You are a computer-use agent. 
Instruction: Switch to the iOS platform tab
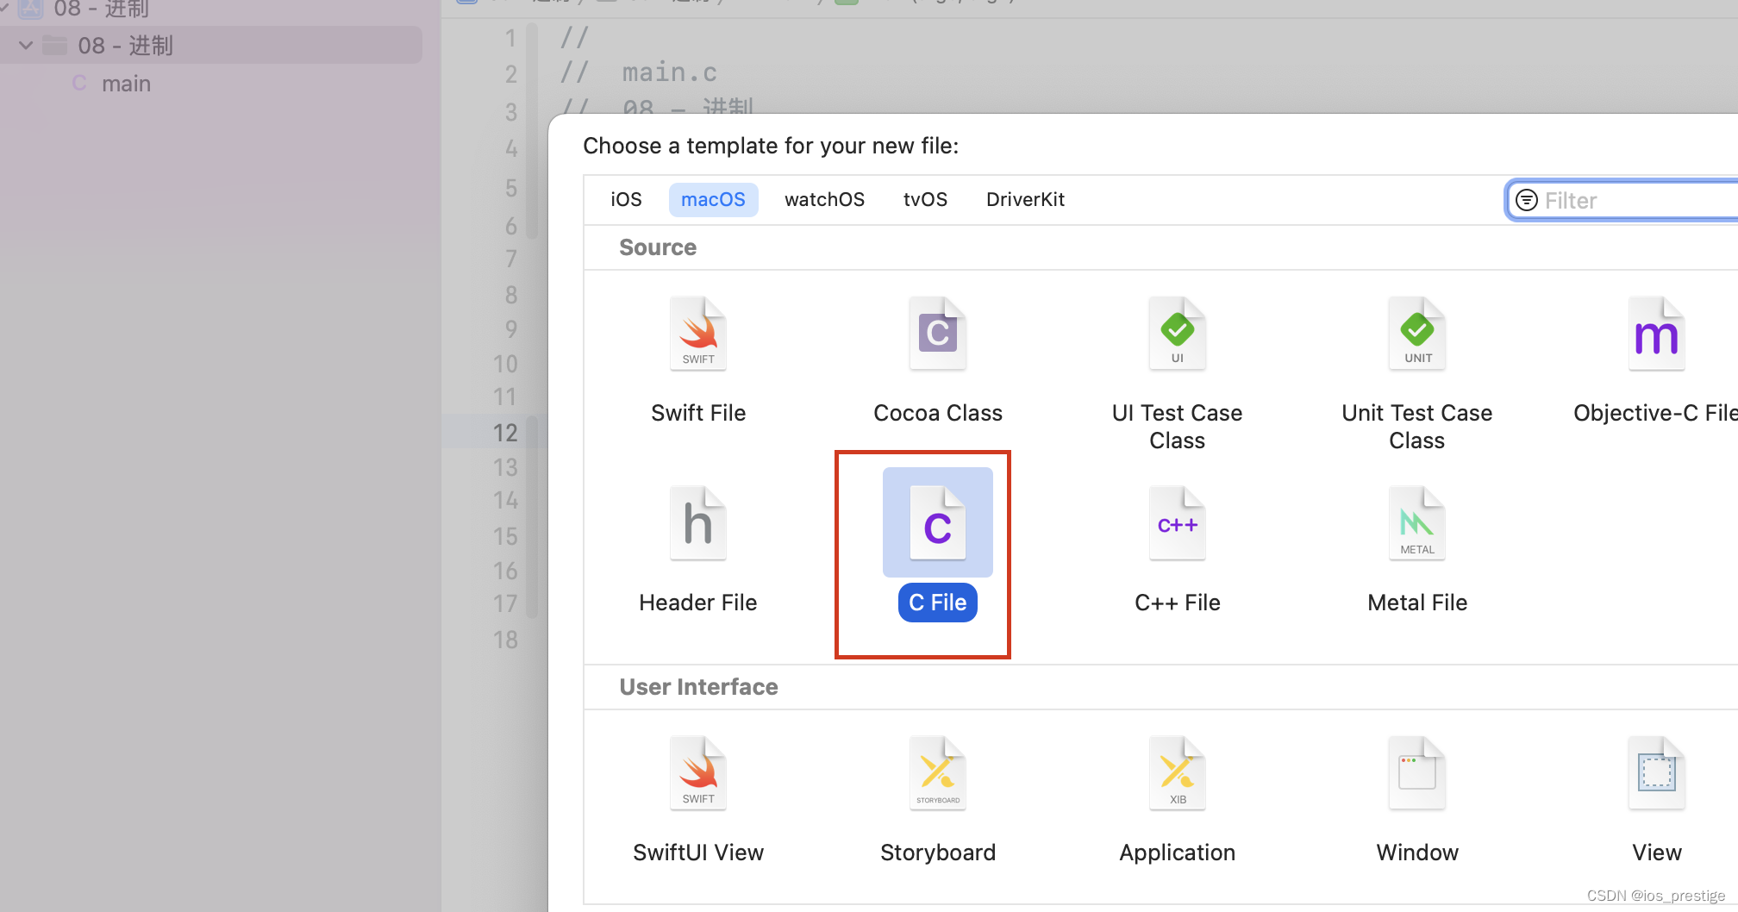627,200
